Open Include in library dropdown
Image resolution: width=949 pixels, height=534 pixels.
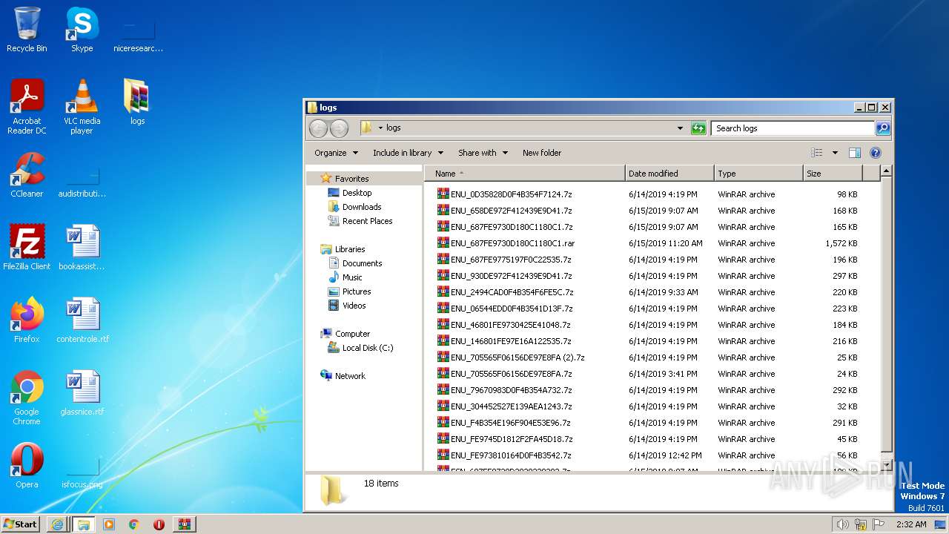tap(408, 153)
